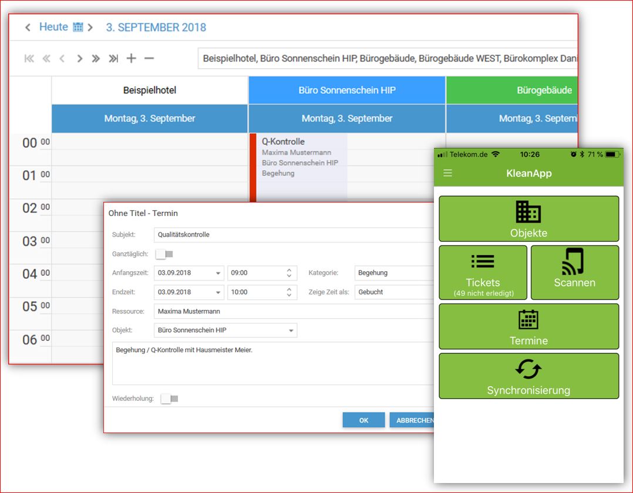Click the 01:00 time slot under Beispielhotel

(150, 174)
